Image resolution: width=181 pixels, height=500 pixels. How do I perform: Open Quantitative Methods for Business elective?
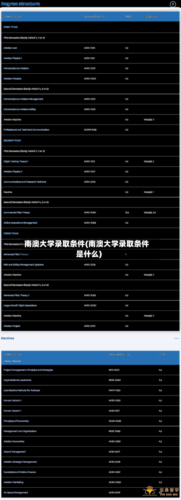(x=22, y=390)
